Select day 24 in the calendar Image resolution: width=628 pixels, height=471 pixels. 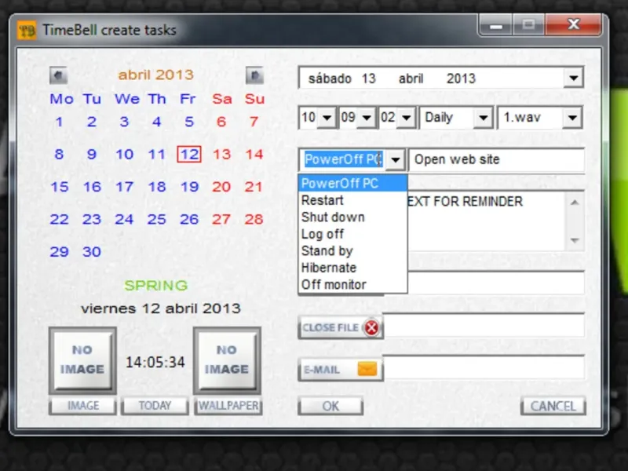124,219
